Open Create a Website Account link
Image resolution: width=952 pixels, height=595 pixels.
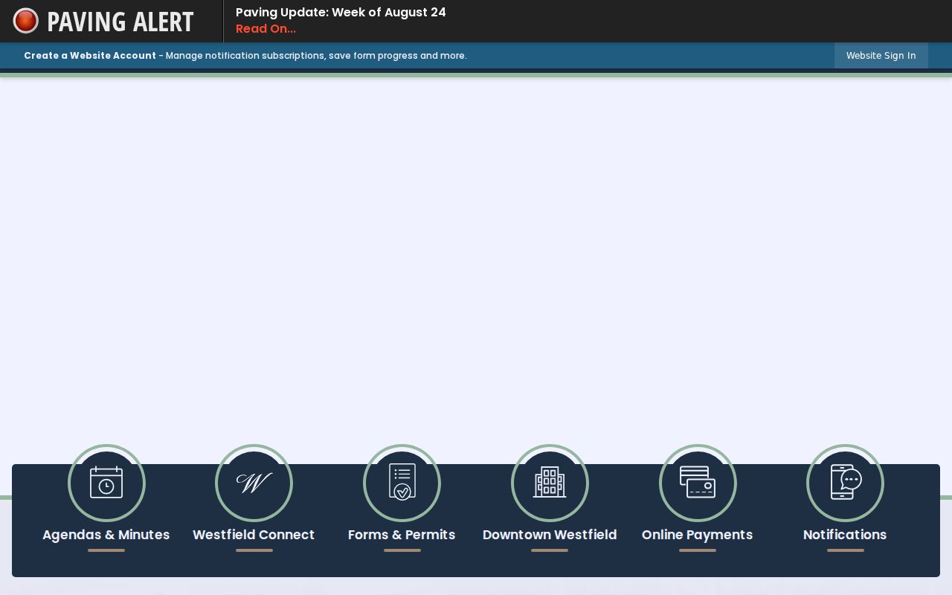tap(90, 56)
